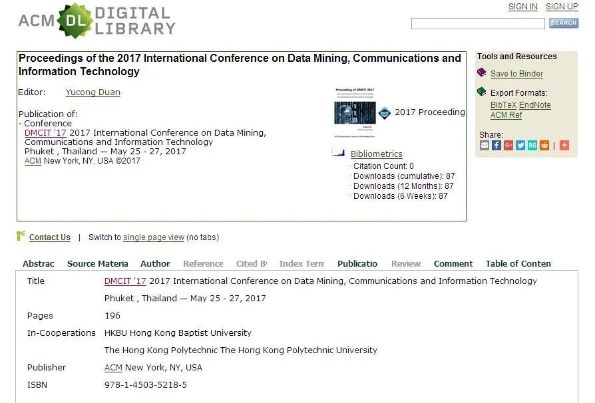Image resolution: width=595 pixels, height=403 pixels.
Task: Click ACM link beside New York ©2017
Action: point(33,161)
